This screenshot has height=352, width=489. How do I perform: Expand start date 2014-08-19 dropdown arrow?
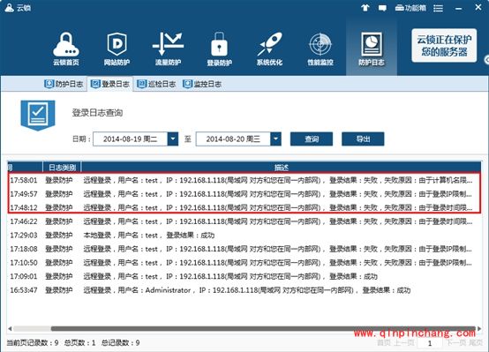click(x=173, y=139)
